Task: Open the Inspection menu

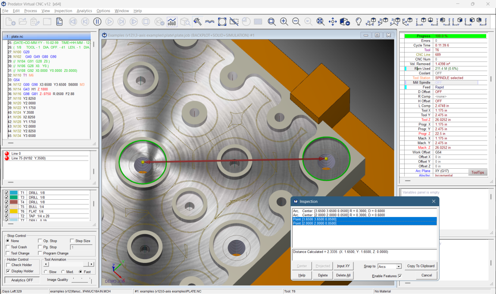Action: click(x=63, y=11)
